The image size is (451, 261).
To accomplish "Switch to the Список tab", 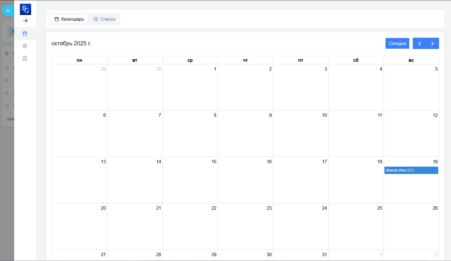I will [x=104, y=19].
